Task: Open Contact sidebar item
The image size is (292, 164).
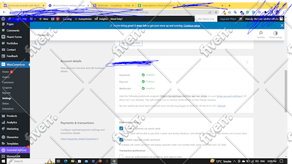Action: [11, 50]
